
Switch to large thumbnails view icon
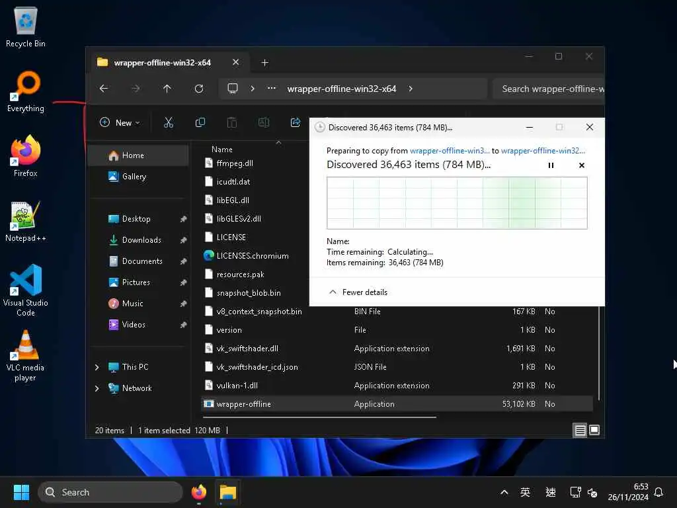coord(594,430)
